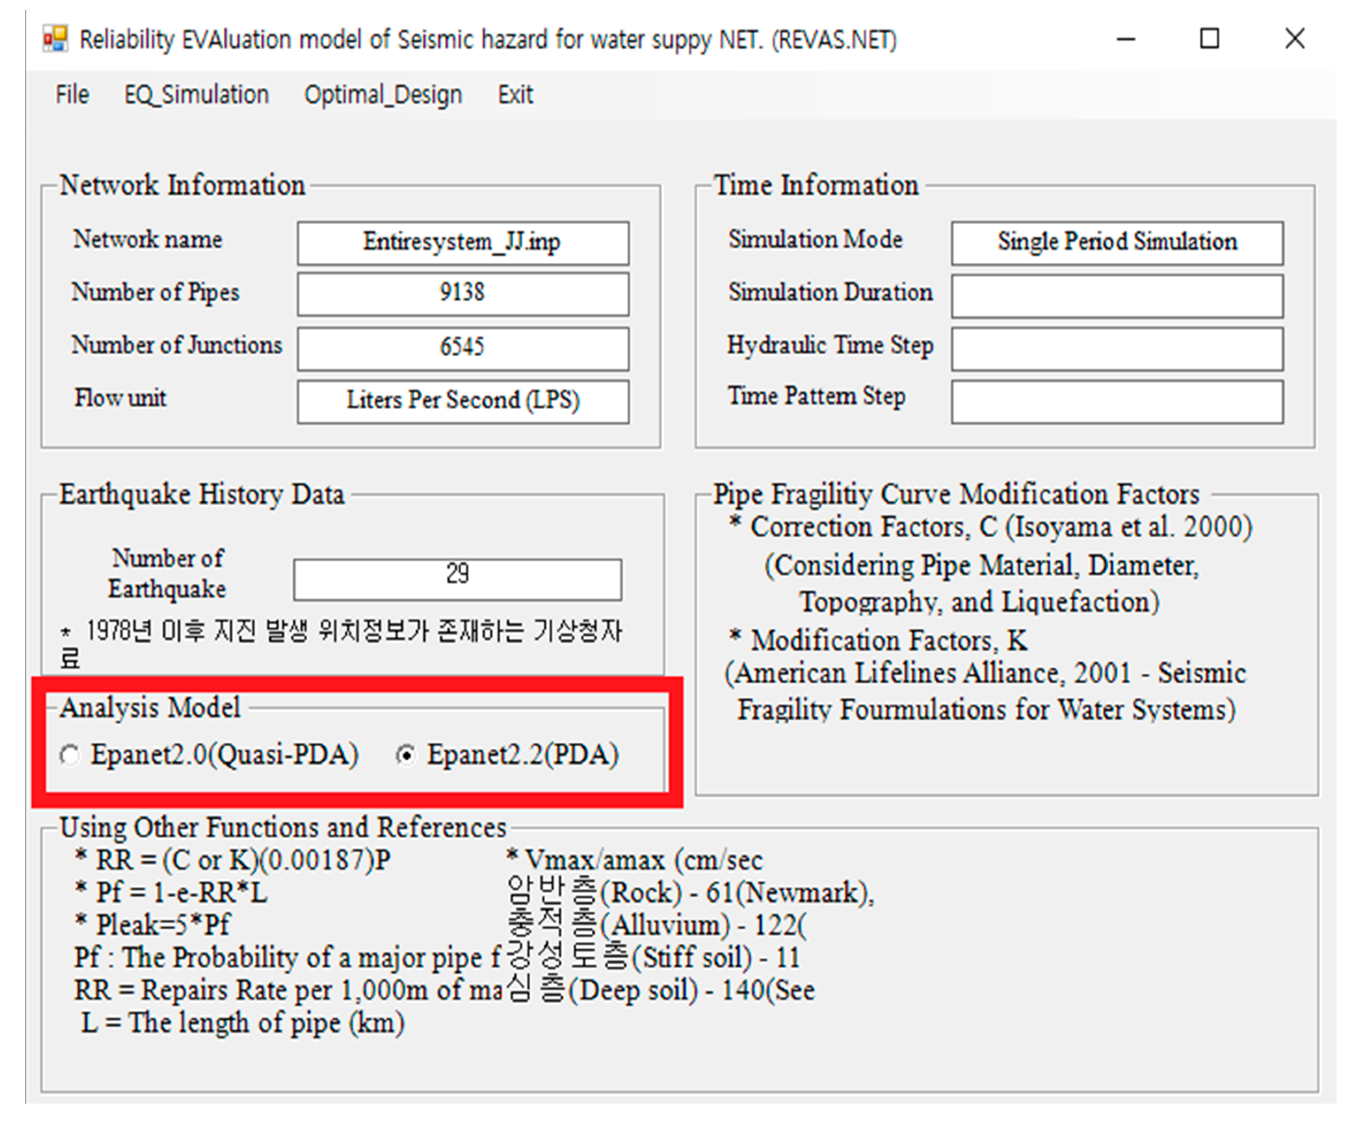Screen dimensions: 1356x1124
Task: Click the Number of Junctions field 6545
Action: point(463,348)
